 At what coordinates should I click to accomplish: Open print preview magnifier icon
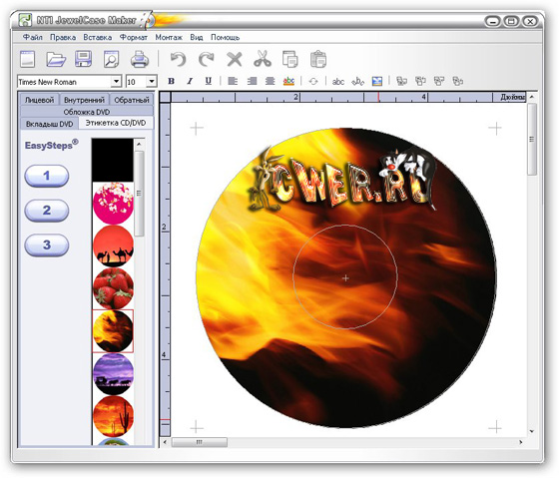[x=111, y=59]
